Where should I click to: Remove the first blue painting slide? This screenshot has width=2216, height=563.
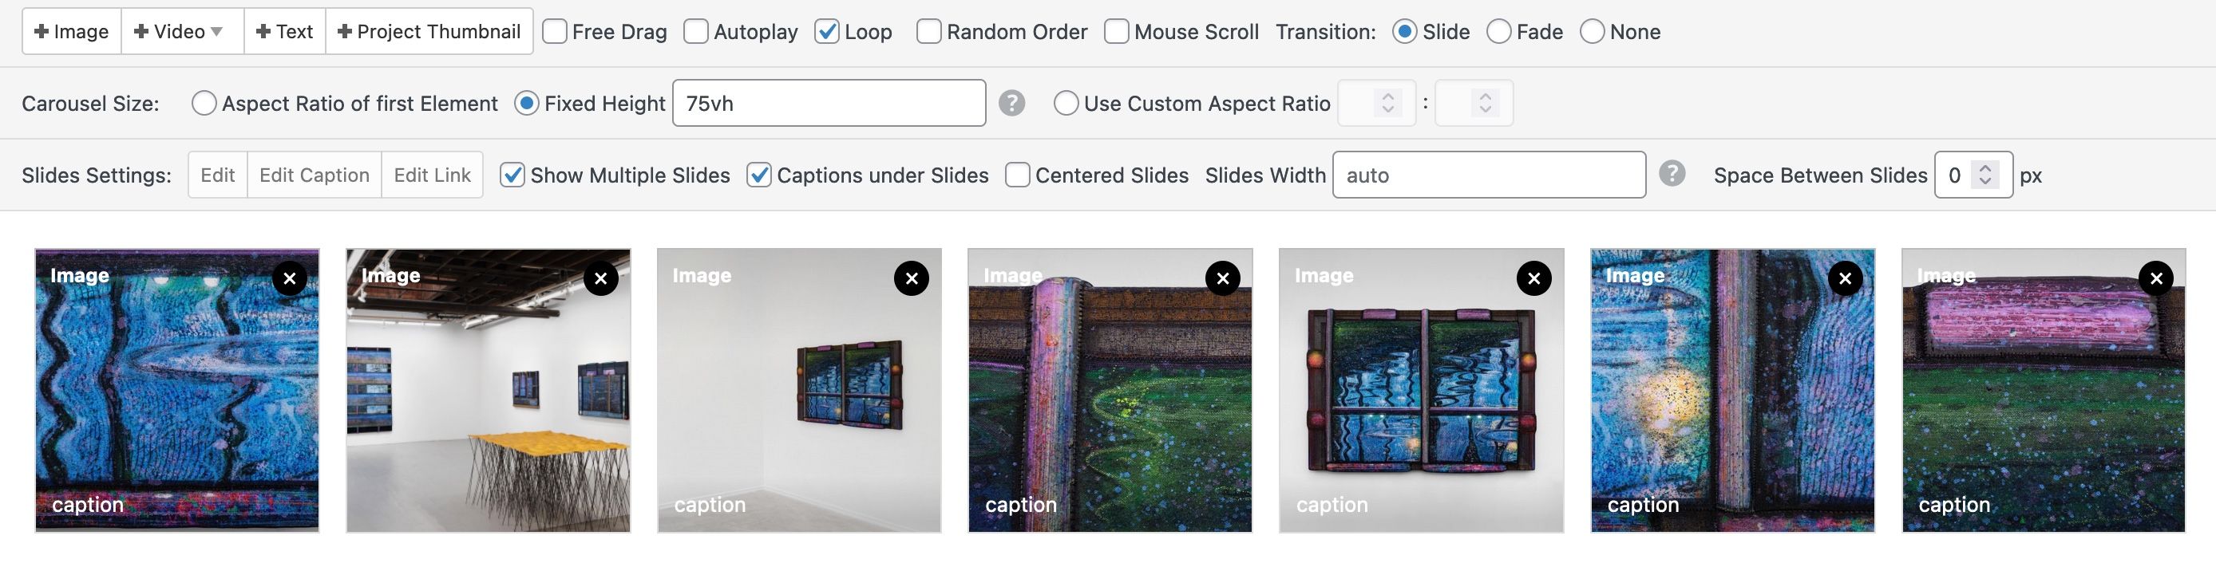[290, 278]
